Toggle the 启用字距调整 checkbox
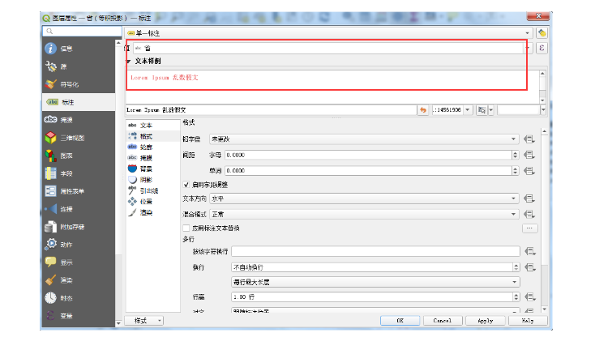The image size is (595, 337). pos(186,185)
